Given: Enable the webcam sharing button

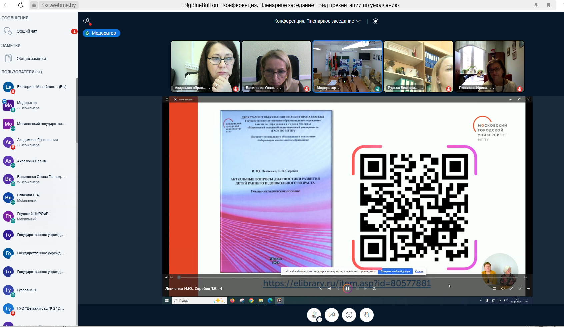Looking at the screenshot, I should click(x=331, y=315).
